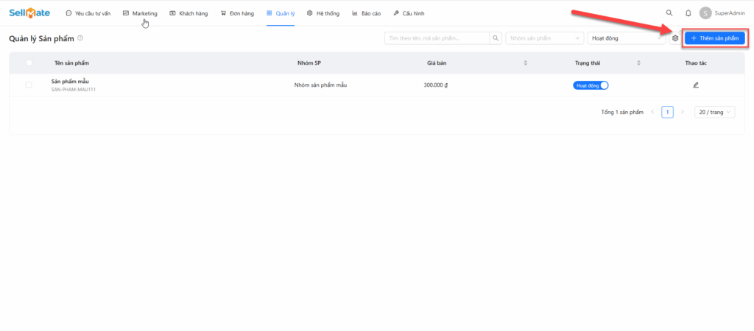
Task: Click the SellMate logo
Action: pos(29,13)
